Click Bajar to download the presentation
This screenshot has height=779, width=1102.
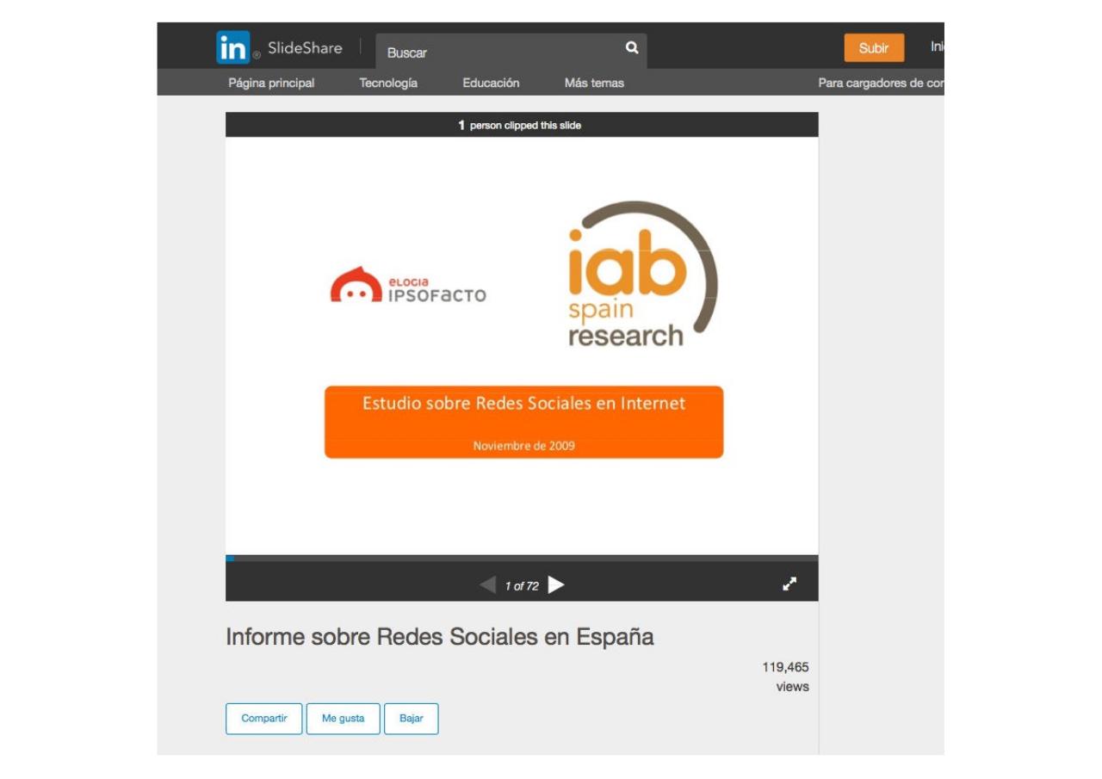412,719
